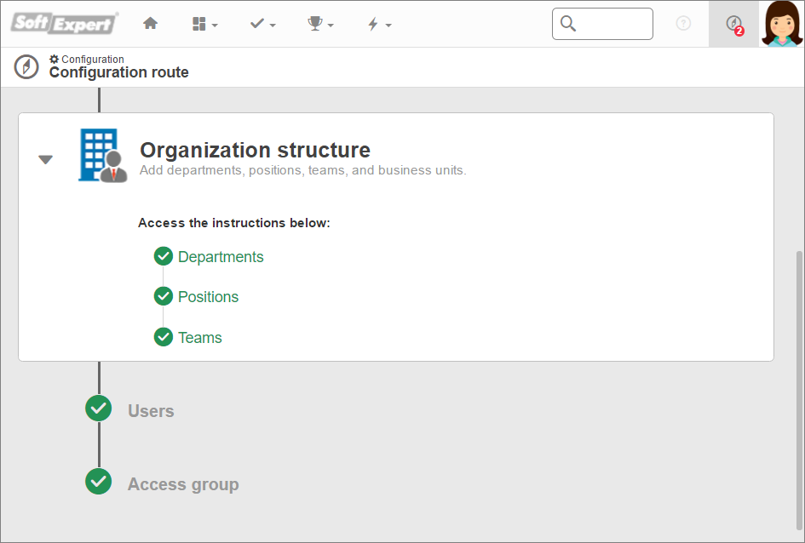Open the compass notifications icon with badge
805x543 pixels.
(x=734, y=24)
